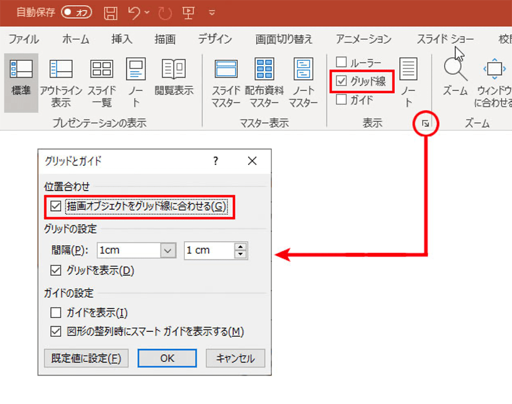512x404 pixels.
Task: Increase spacing with up spinner arrow
Action: click(x=241, y=246)
